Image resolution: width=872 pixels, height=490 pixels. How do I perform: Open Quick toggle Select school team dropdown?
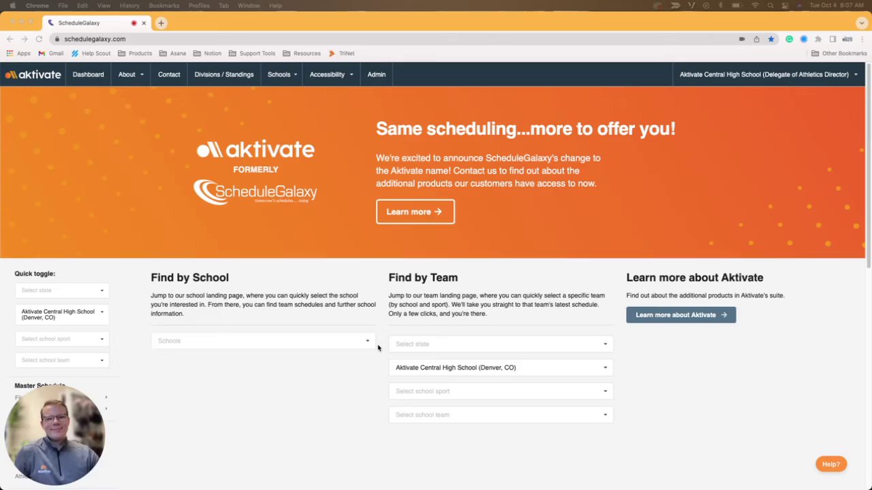(61, 360)
